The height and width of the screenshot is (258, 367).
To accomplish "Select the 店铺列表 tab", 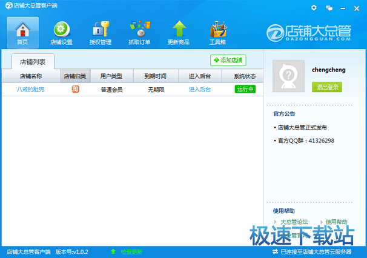I will (x=33, y=62).
